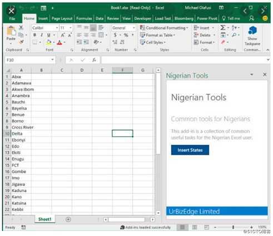
Task: Click the Increase Decimal icon
Action: coord(115,42)
